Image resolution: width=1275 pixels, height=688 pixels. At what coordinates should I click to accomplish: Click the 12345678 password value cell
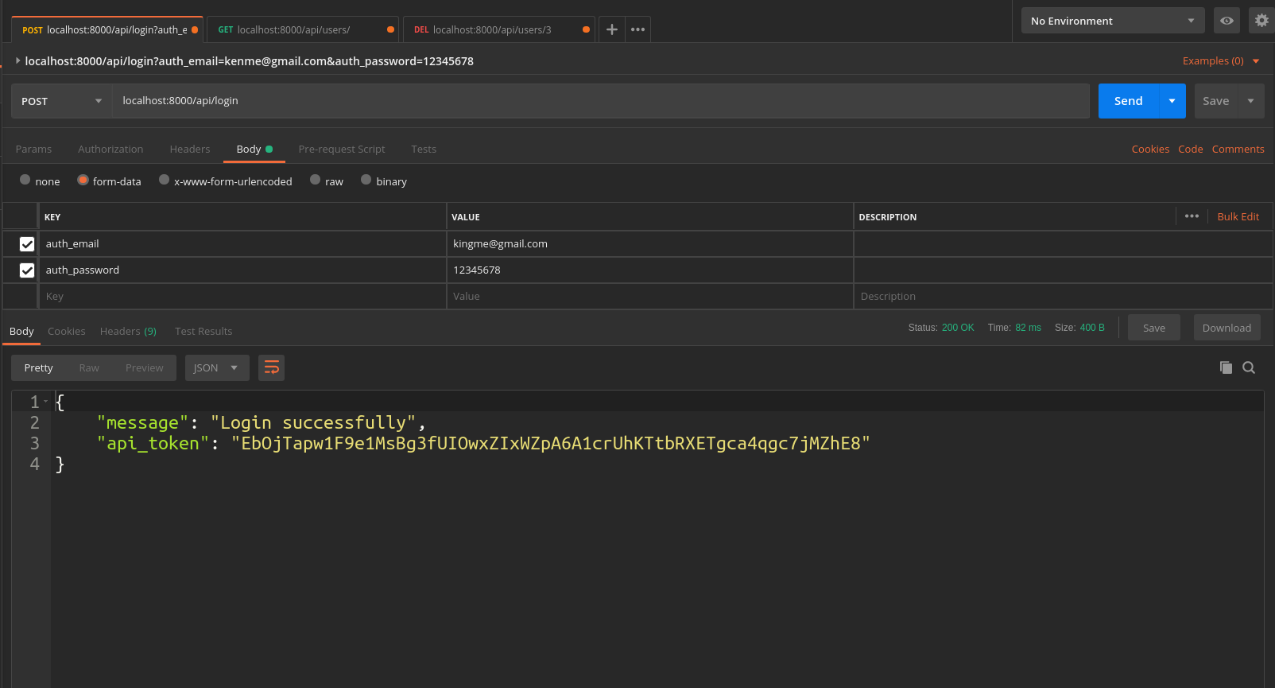pyautogui.click(x=649, y=270)
